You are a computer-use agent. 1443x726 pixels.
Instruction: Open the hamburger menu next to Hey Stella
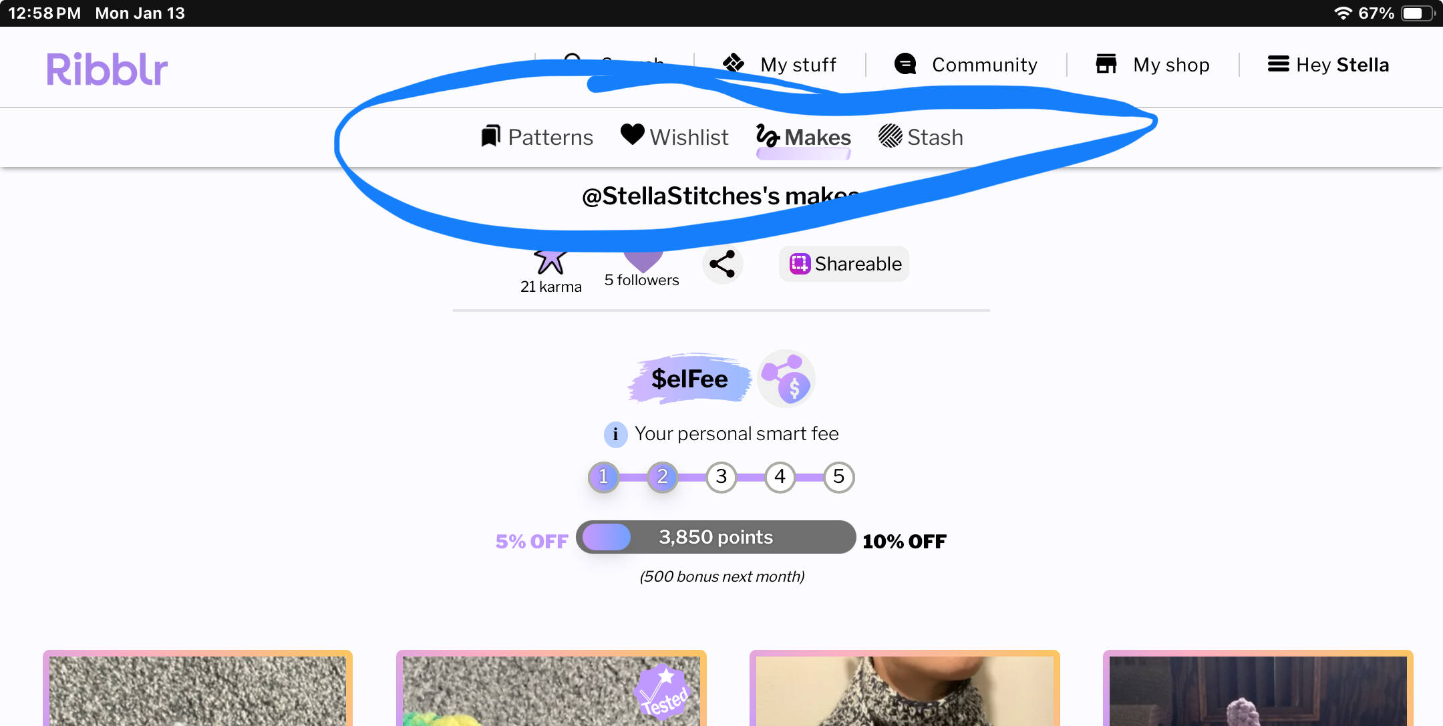pyautogui.click(x=1279, y=63)
